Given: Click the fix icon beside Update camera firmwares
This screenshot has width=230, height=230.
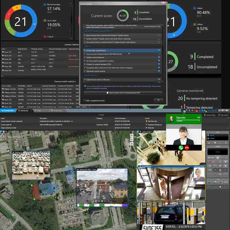Looking at the screenshot, I should click(159, 57).
